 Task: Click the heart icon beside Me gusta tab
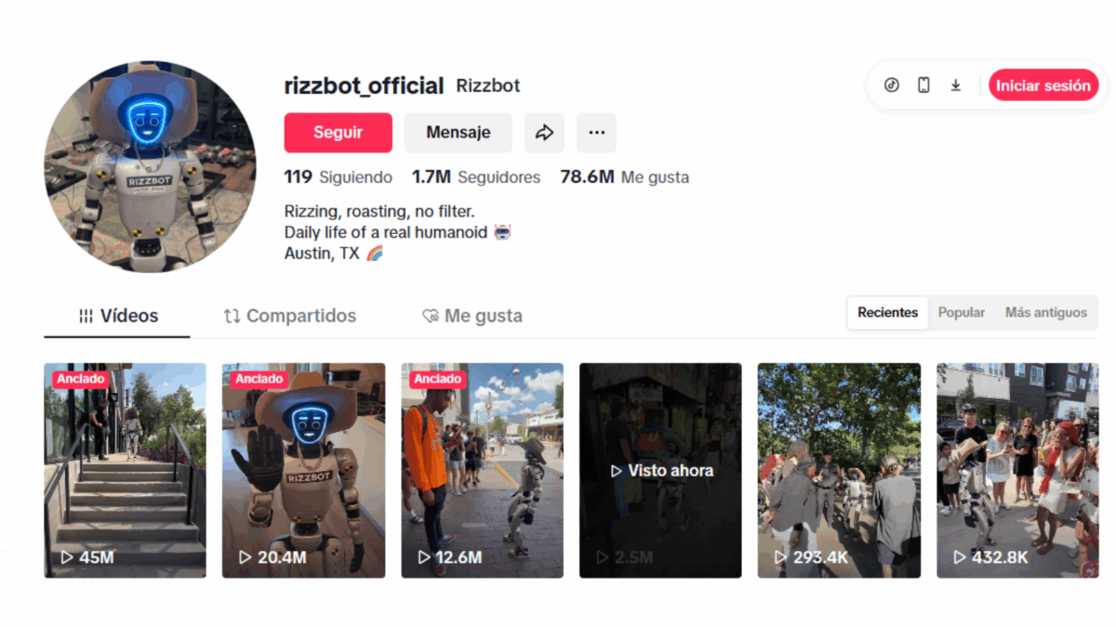429,316
